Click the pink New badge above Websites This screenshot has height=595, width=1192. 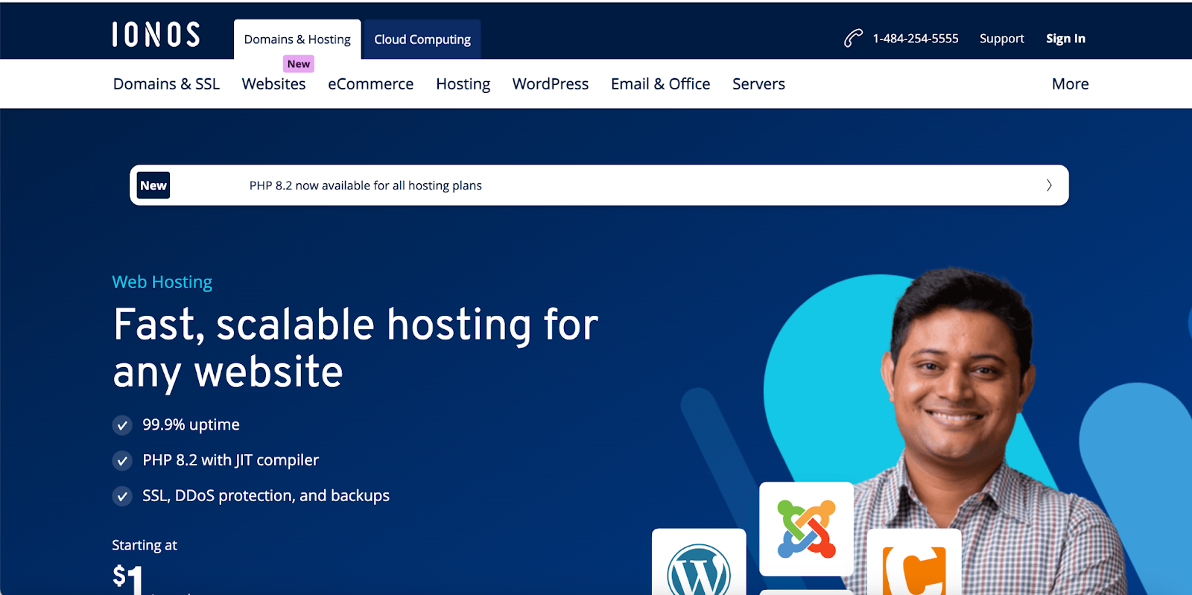click(x=299, y=64)
